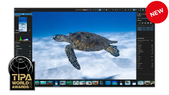This screenshot has width=169, height=95.
Task: Select the blue color label swatch
Action: pos(87,10)
